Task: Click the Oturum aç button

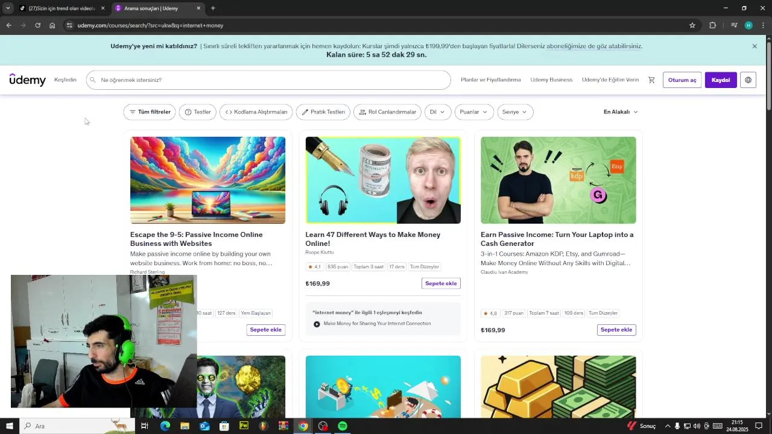Action: click(682, 80)
